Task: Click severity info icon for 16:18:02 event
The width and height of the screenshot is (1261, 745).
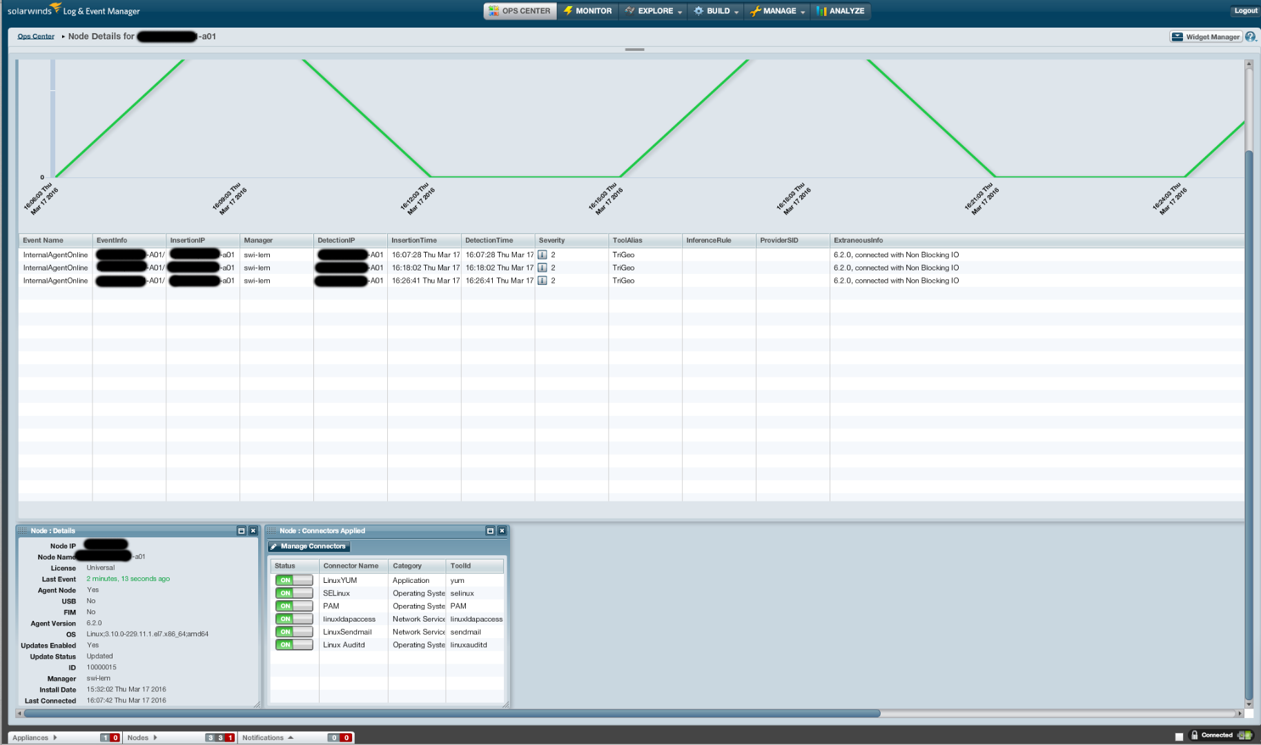Action: pos(542,268)
